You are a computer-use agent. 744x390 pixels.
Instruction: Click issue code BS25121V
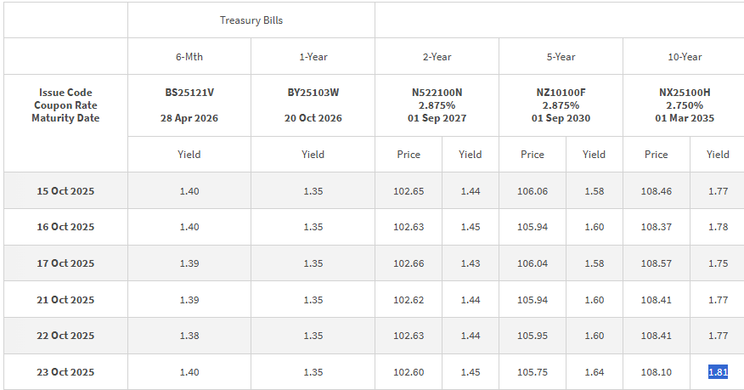(x=189, y=93)
